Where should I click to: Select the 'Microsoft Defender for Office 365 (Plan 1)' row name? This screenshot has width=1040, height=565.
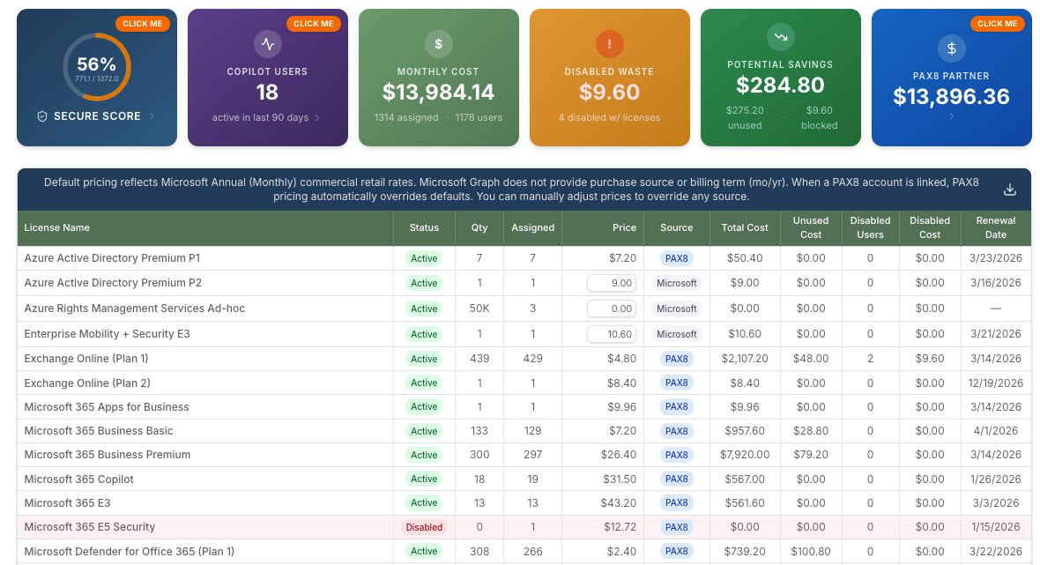(x=130, y=552)
